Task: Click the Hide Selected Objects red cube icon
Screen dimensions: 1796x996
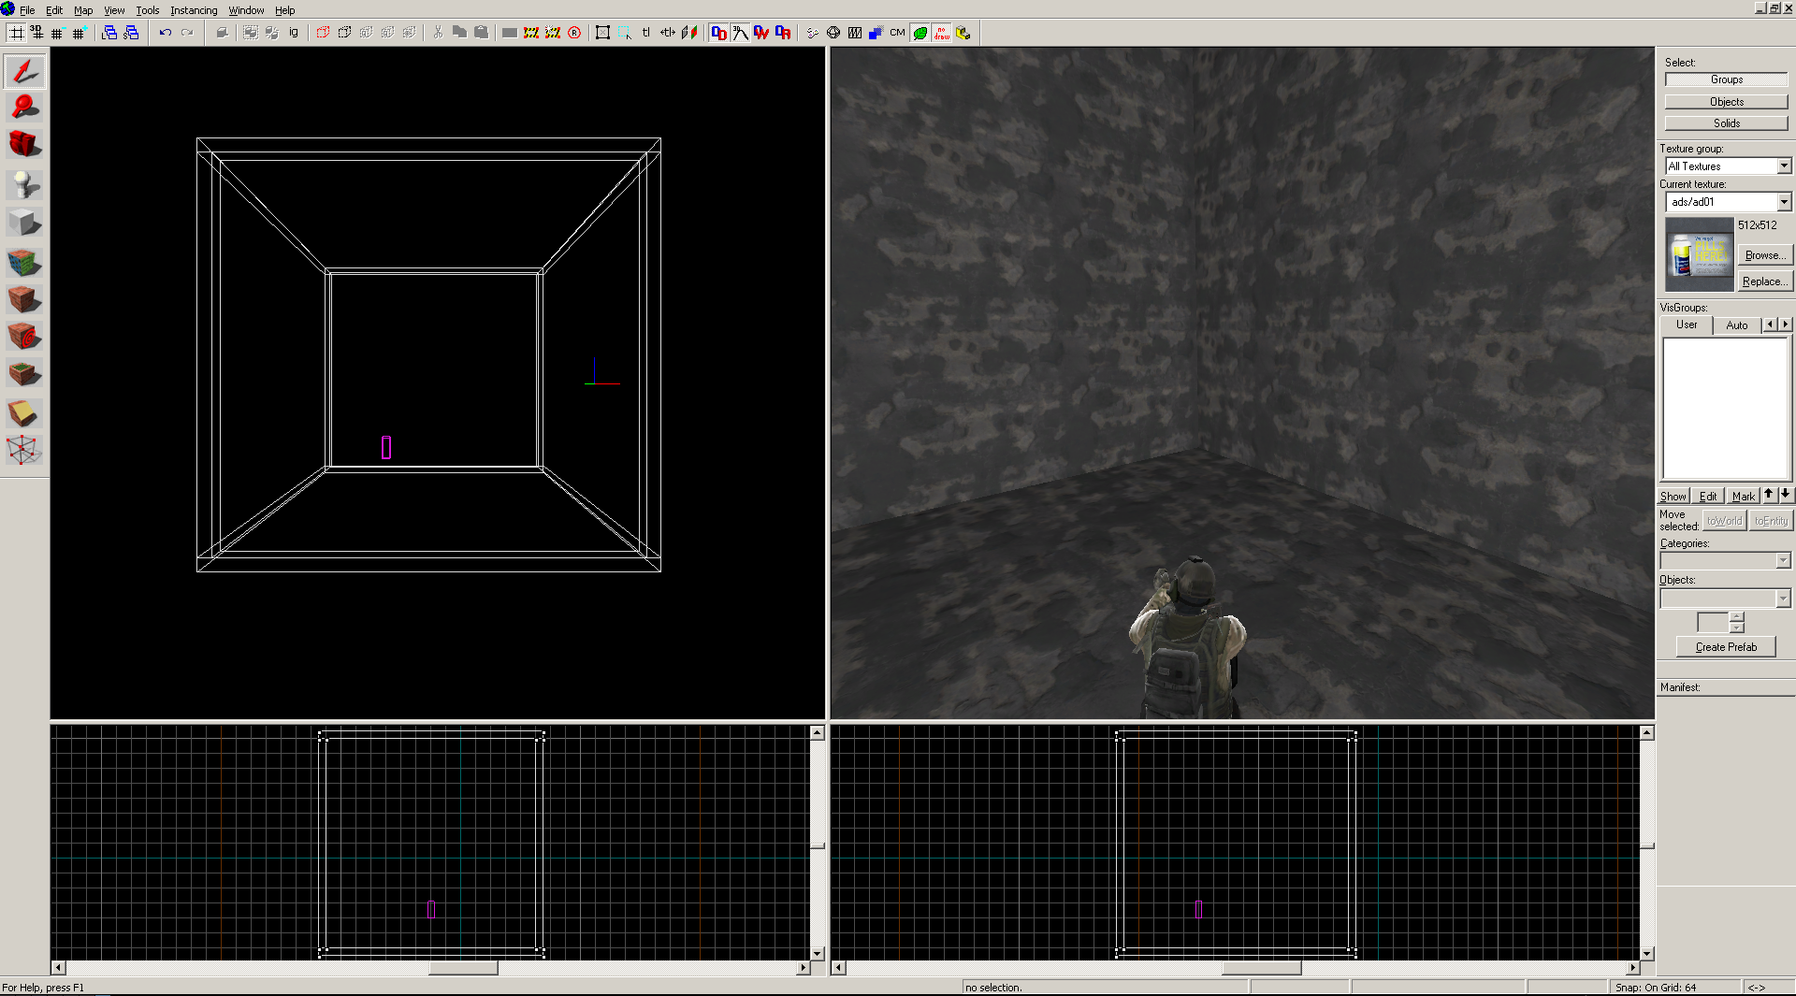Action: [323, 33]
